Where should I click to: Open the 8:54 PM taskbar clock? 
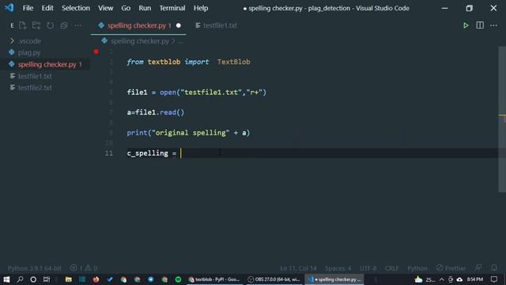coord(474,279)
